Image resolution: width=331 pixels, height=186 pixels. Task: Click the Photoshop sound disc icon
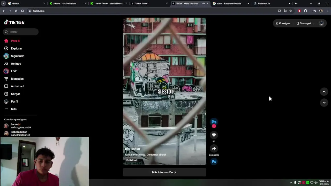click(214, 162)
